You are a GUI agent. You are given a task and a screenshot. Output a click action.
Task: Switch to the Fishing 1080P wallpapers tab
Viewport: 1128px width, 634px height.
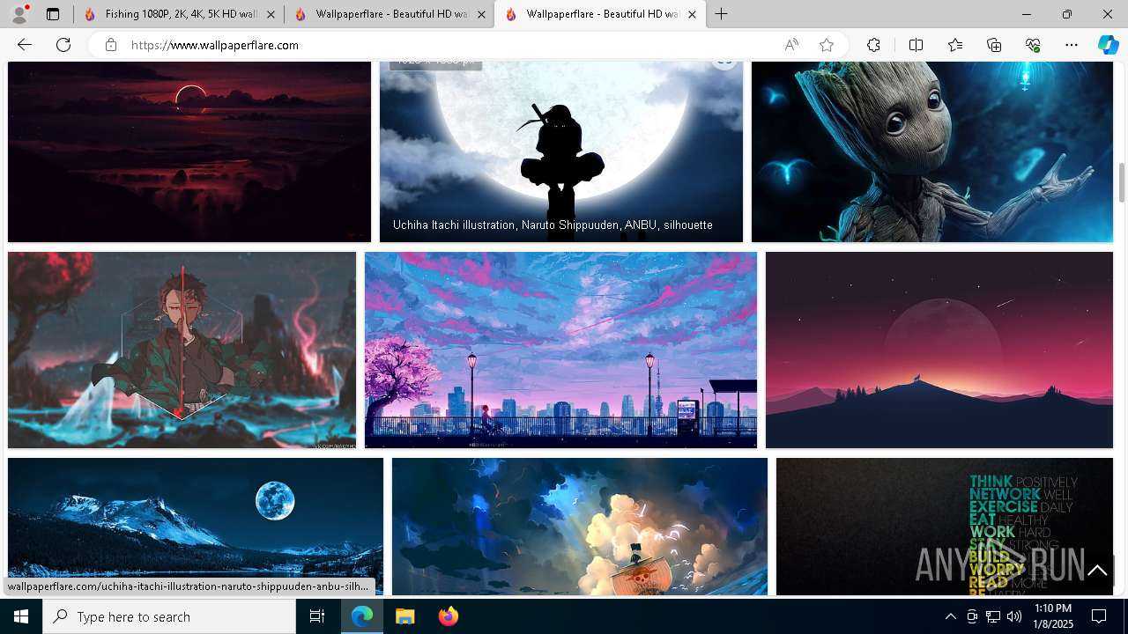[x=178, y=14]
